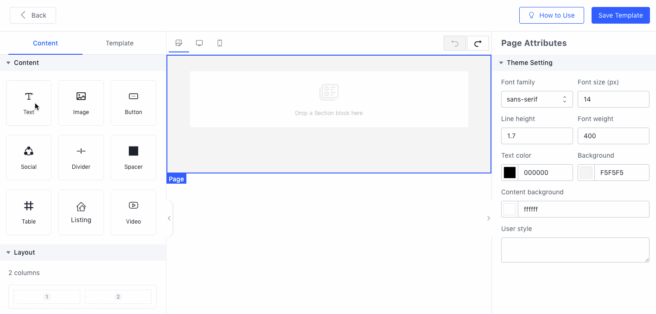Open the Font family dropdown
The width and height of the screenshot is (656, 314).
[537, 99]
